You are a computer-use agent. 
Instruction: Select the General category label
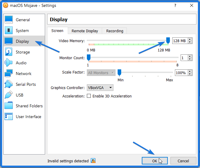(x=23, y=20)
